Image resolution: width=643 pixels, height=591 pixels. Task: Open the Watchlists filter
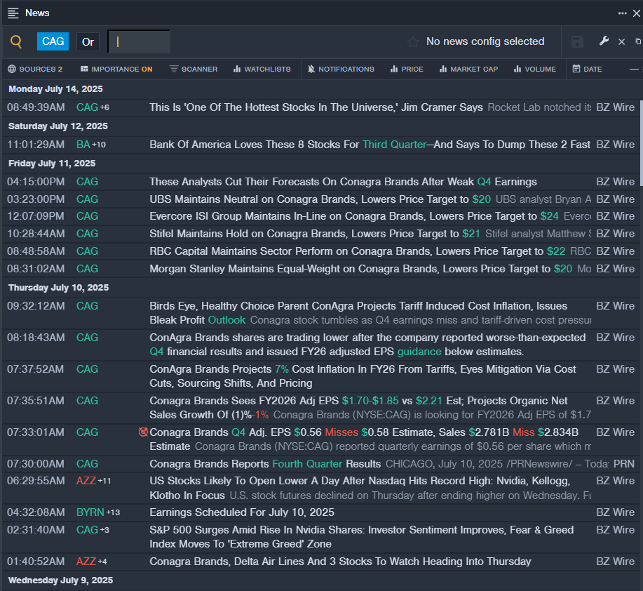(x=262, y=69)
